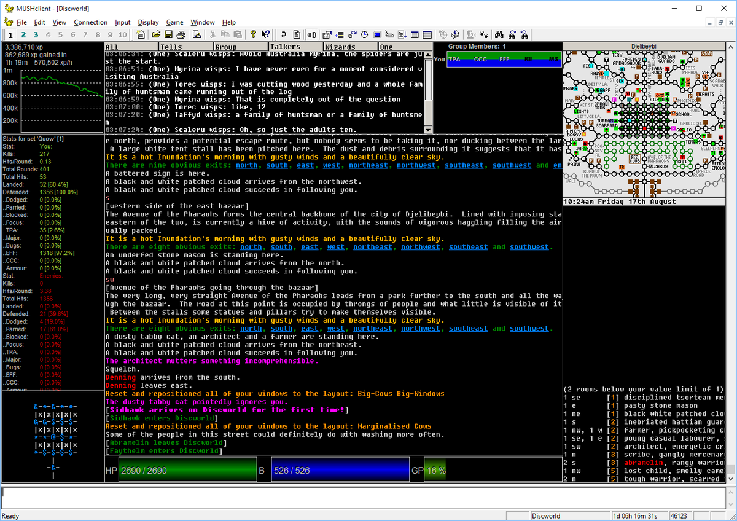Open the File menu
737x521 pixels.
click(21, 22)
